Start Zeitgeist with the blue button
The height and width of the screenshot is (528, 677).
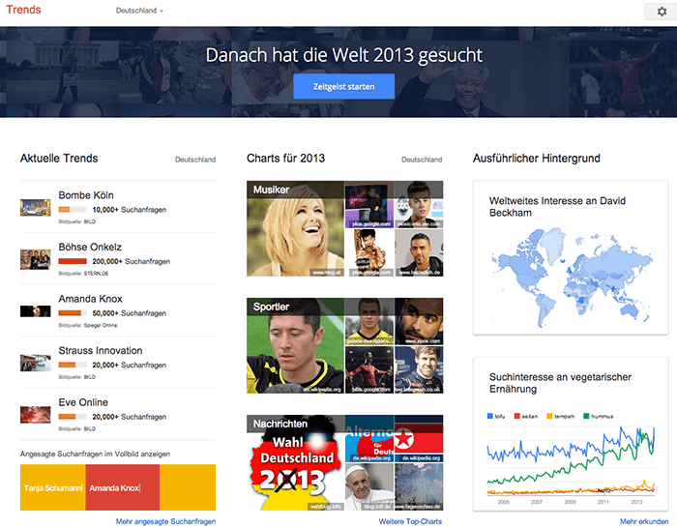343,86
